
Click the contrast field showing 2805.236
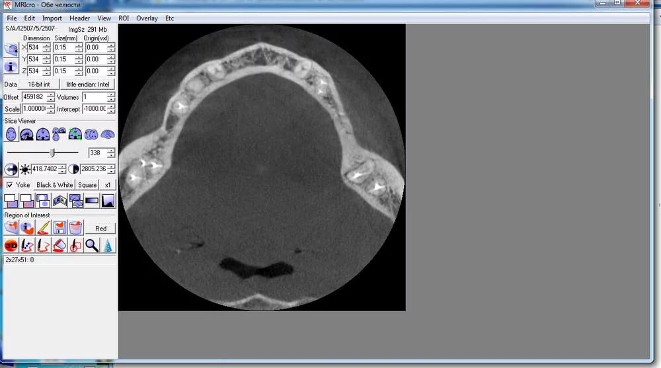coord(94,169)
